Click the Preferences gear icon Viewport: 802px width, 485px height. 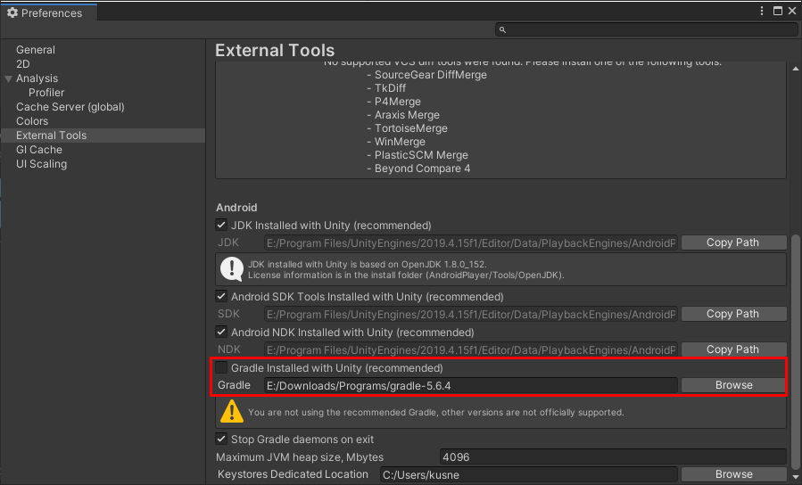coord(12,13)
